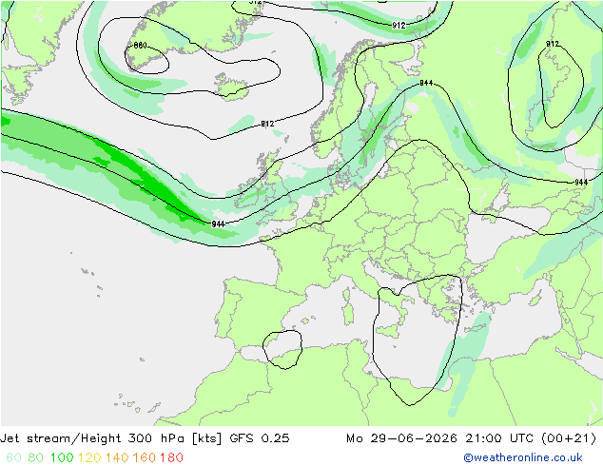
Task: Select the 180 knots legend value
Action: pyautogui.click(x=171, y=457)
